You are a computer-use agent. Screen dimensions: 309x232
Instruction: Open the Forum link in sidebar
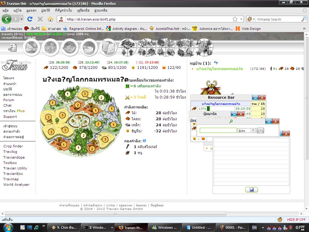(9, 100)
